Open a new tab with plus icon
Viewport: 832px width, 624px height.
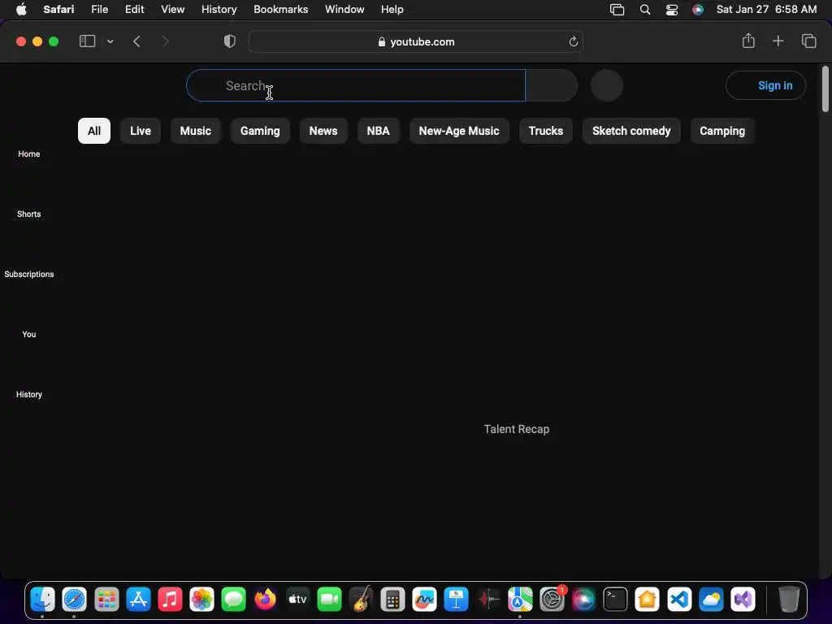click(x=778, y=41)
